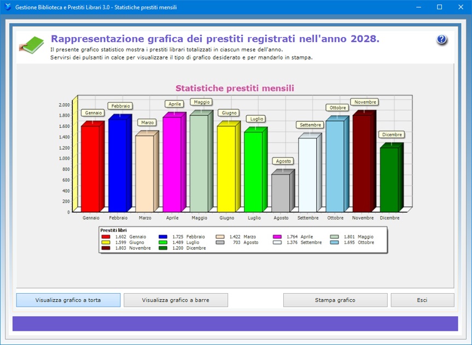472x345 pixels.
Task: Click the chart title Statistiche prestiti mensili
Action: 235,88
